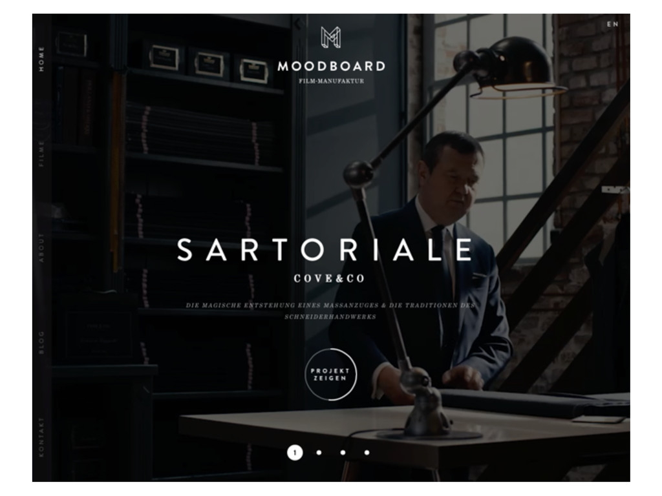Select BLOG in the vertical sidebar menu

click(41, 342)
